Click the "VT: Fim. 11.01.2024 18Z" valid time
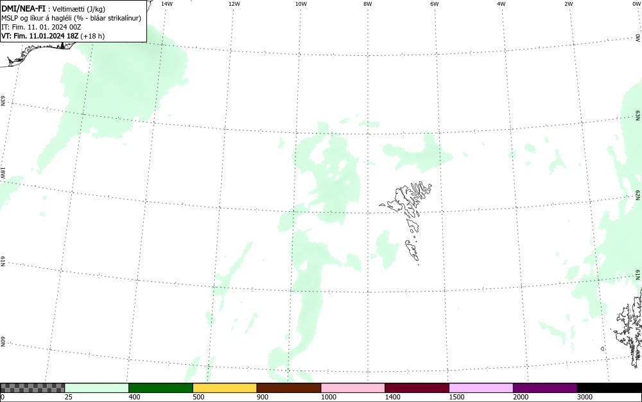Viewport: 642px width, 402px height. 40,36
